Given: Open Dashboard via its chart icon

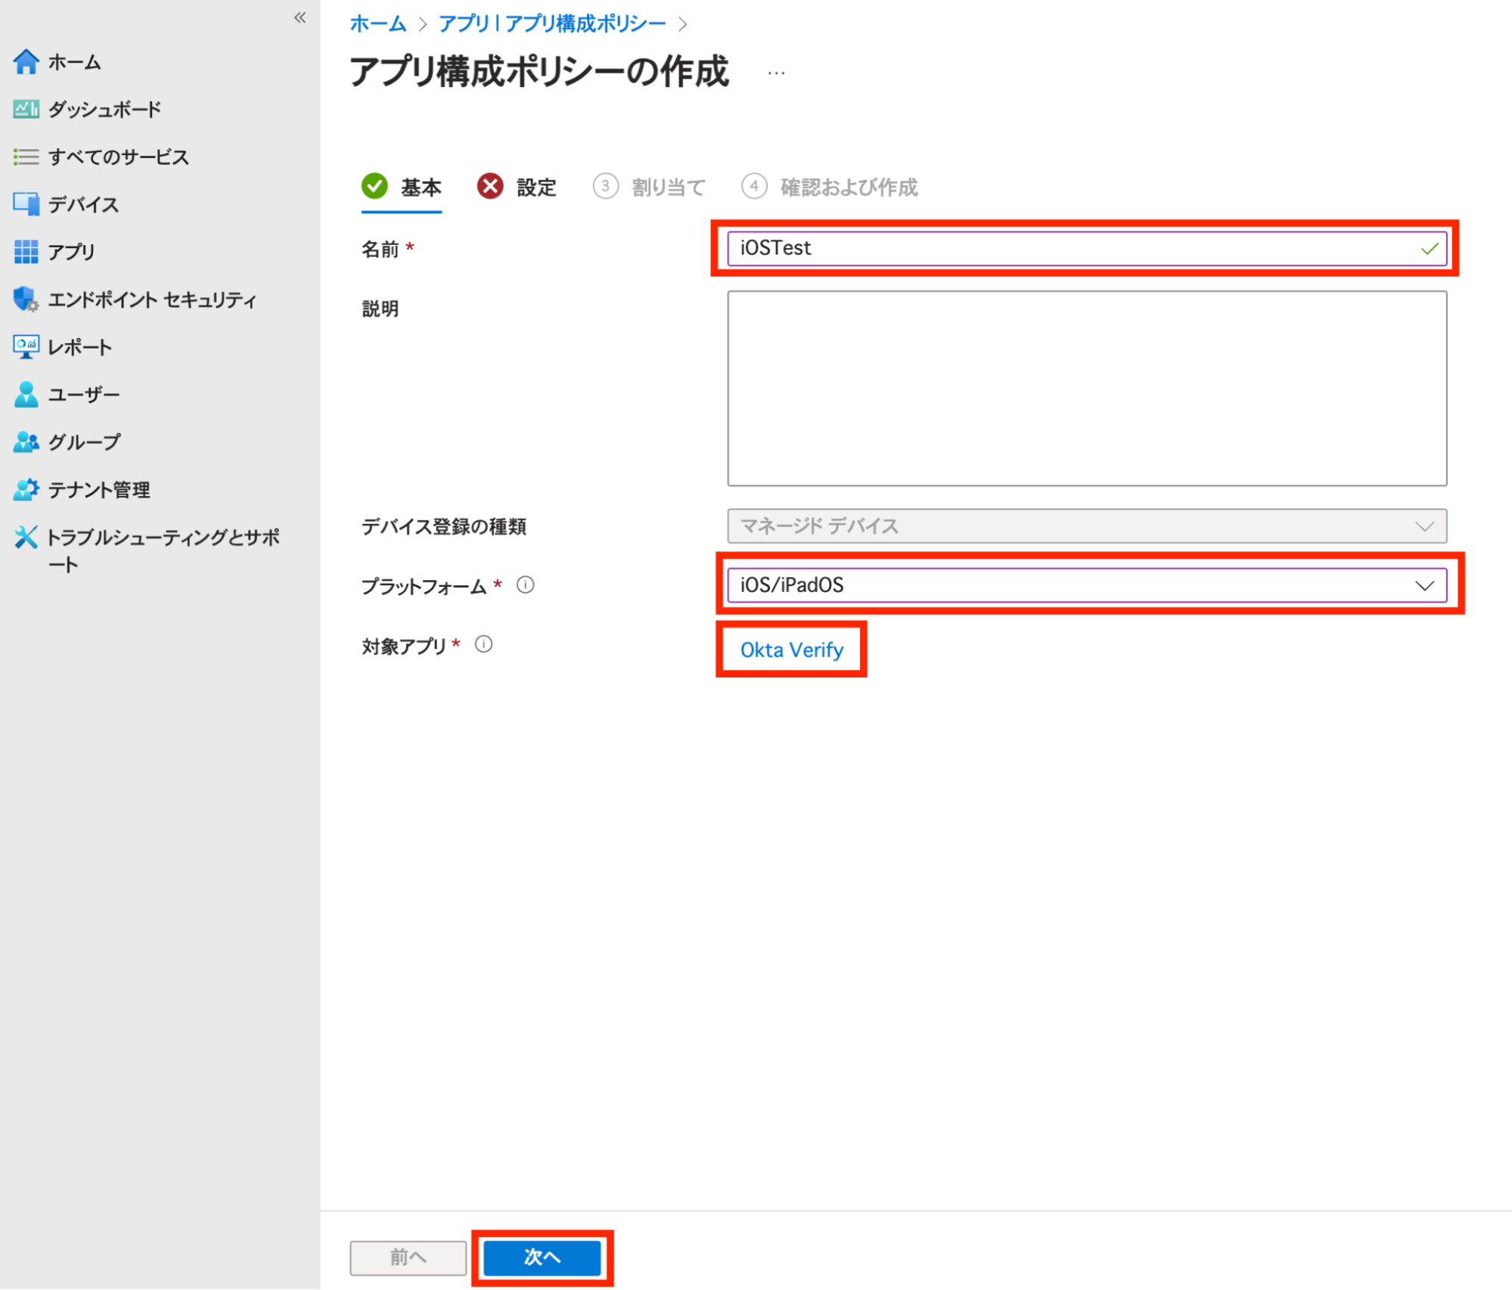Looking at the screenshot, I should [26, 110].
